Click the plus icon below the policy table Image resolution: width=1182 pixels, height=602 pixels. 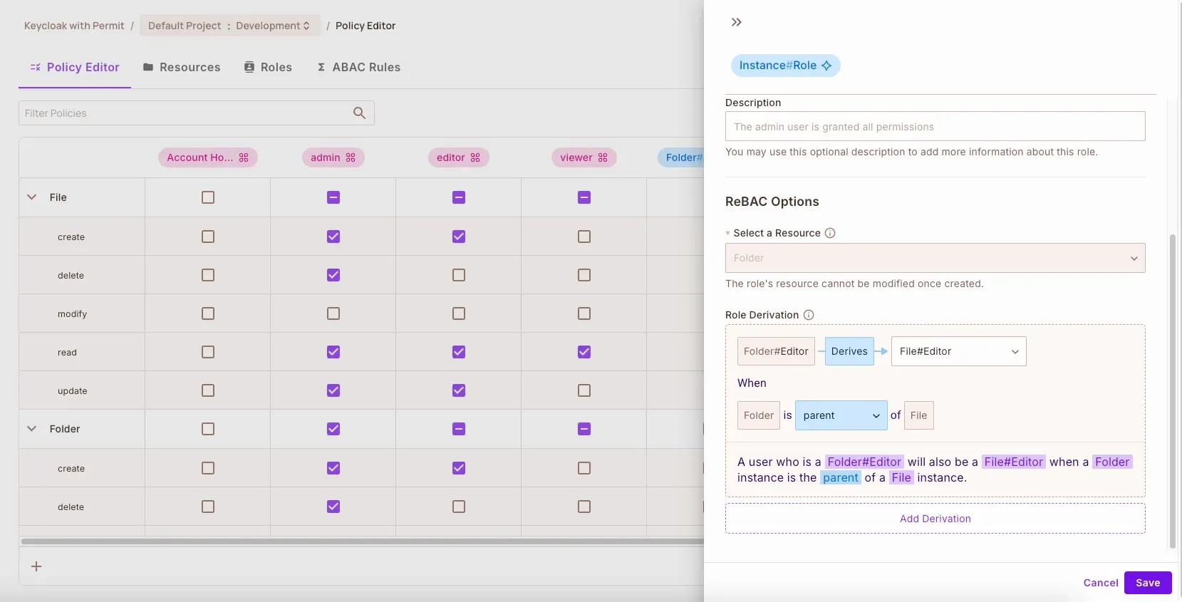coord(36,566)
